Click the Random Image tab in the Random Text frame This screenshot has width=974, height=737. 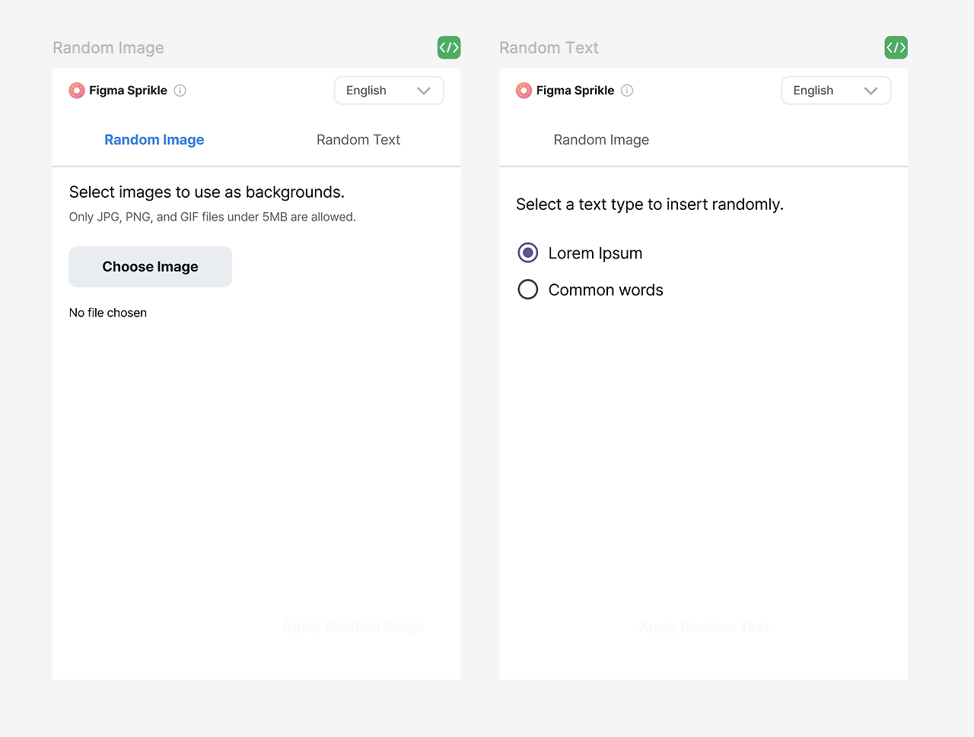tap(601, 140)
